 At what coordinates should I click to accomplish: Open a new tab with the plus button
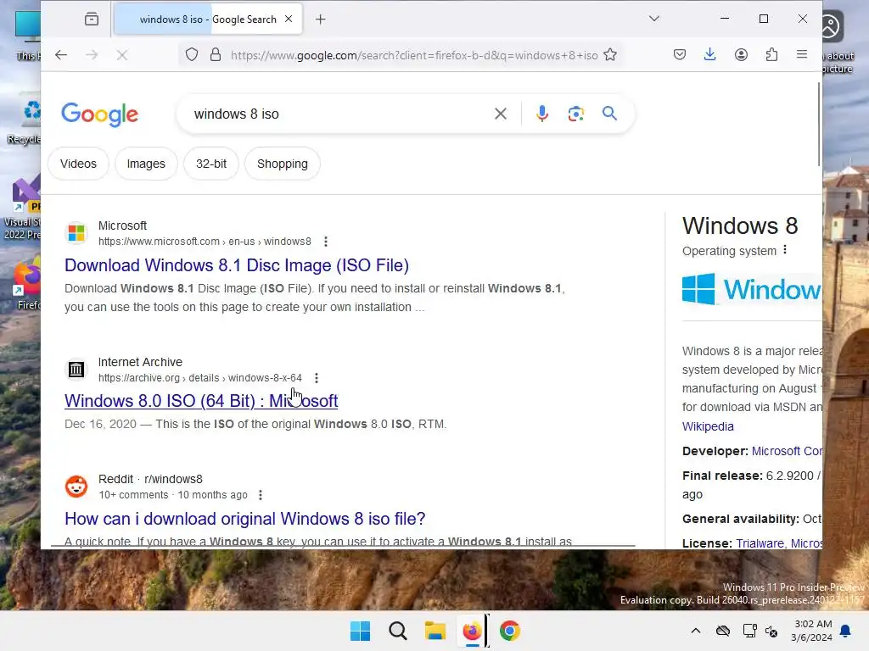coord(320,19)
